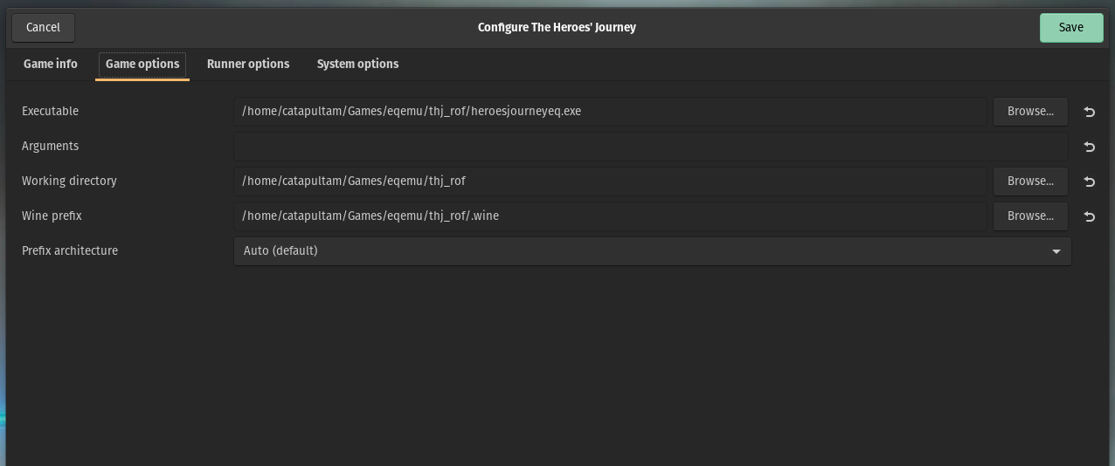Viewport: 1115px width, 466px height.
Task: Click the 'Prefix architecture' label
Action: click(70, 251)
